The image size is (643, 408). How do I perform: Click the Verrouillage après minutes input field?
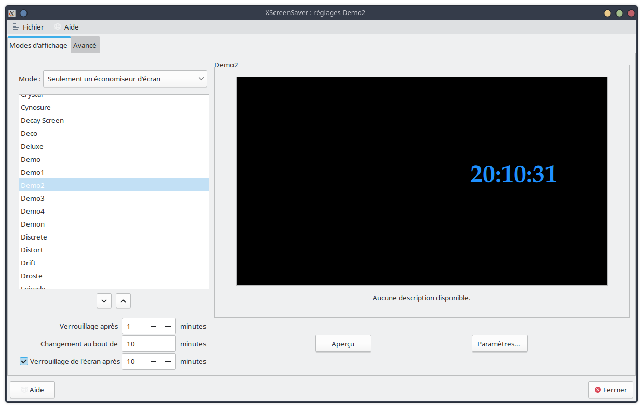click(132, 326)
